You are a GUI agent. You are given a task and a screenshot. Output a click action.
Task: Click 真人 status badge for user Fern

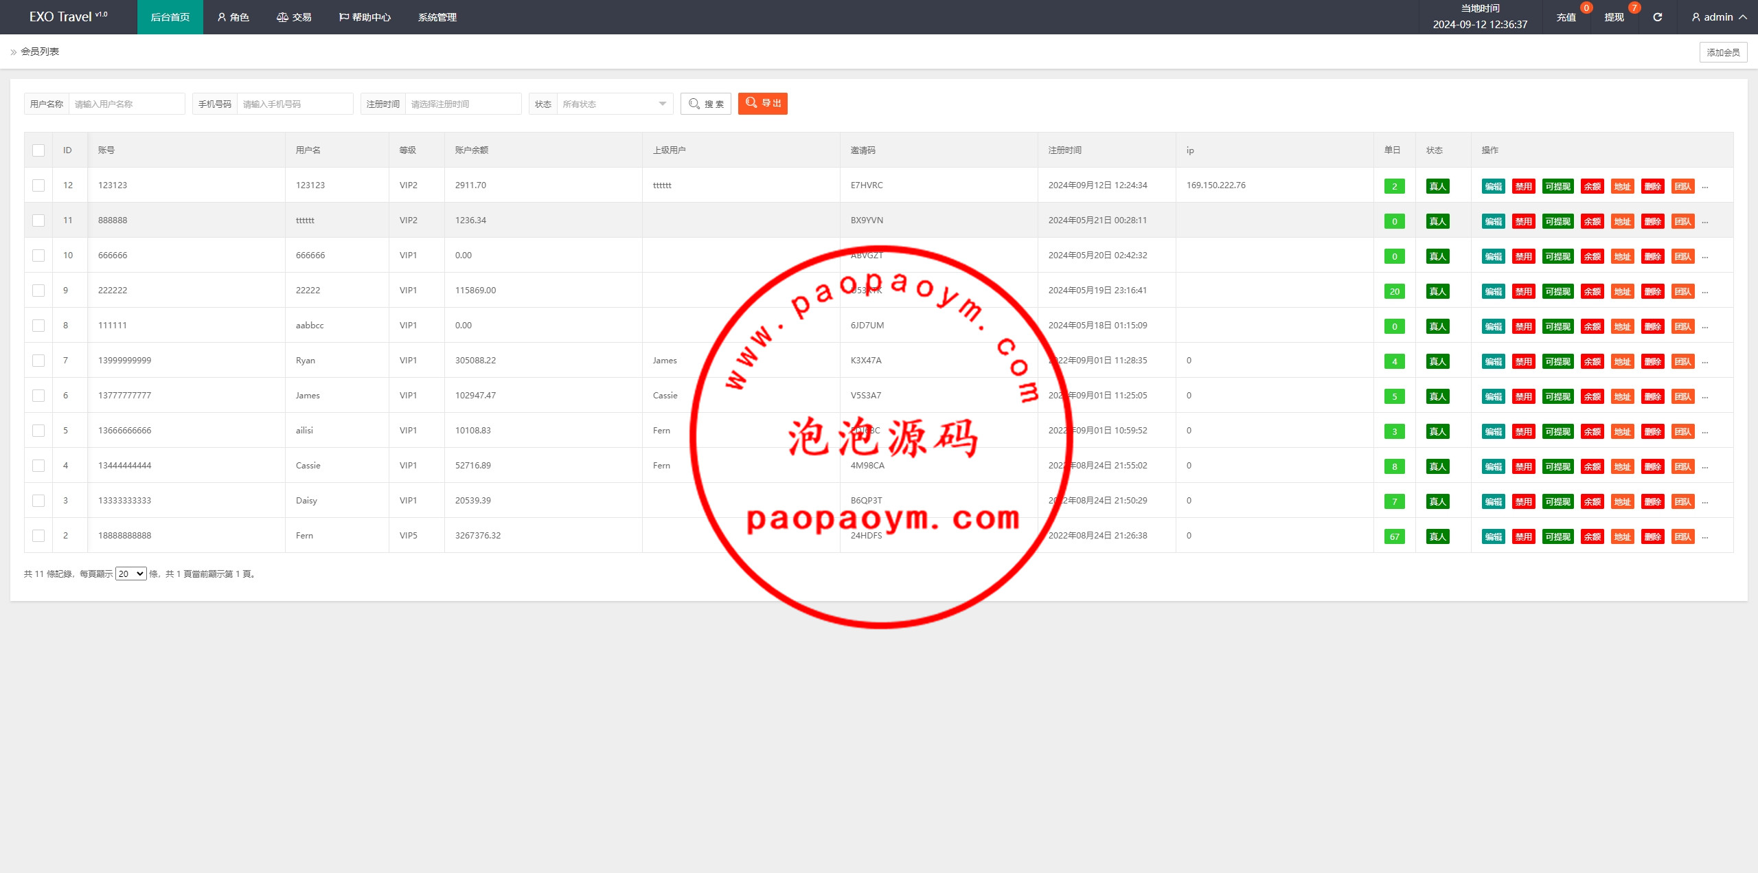1437,536
